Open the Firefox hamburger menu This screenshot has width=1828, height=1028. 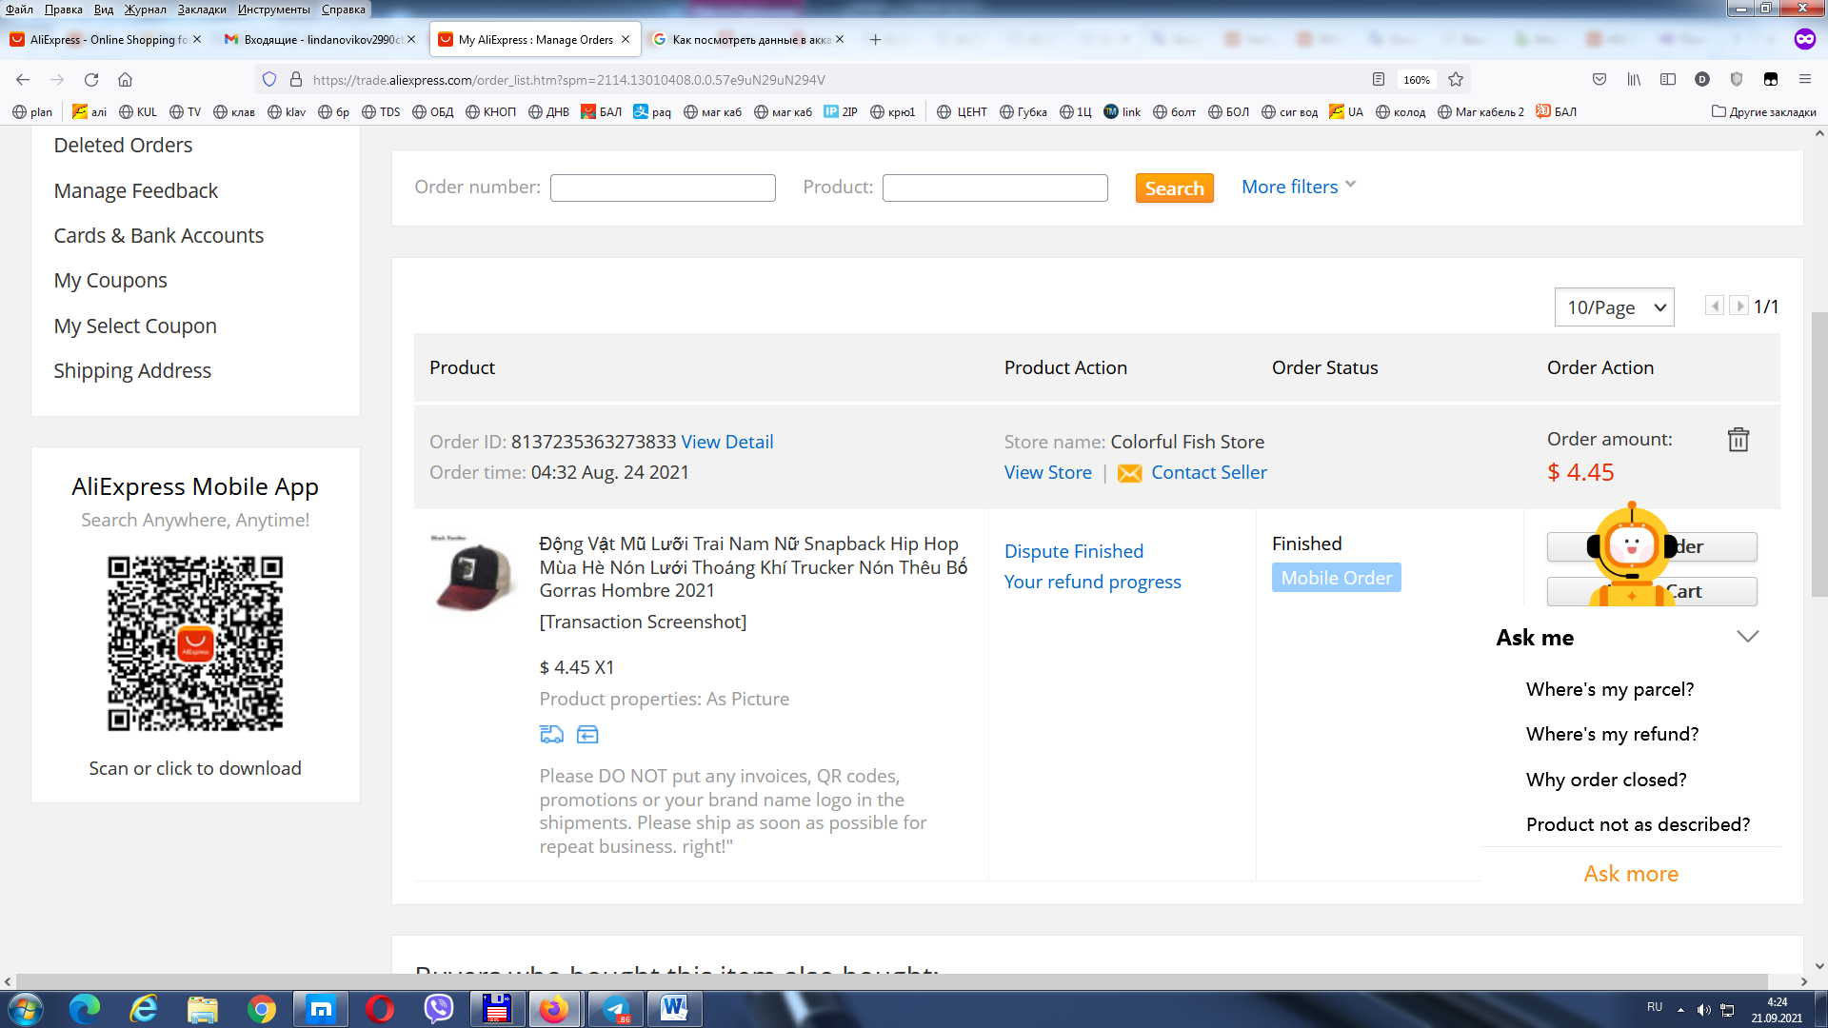pos(1805,80)
